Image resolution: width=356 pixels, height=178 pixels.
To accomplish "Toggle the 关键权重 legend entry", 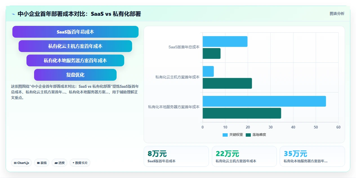I will (233, 135).
